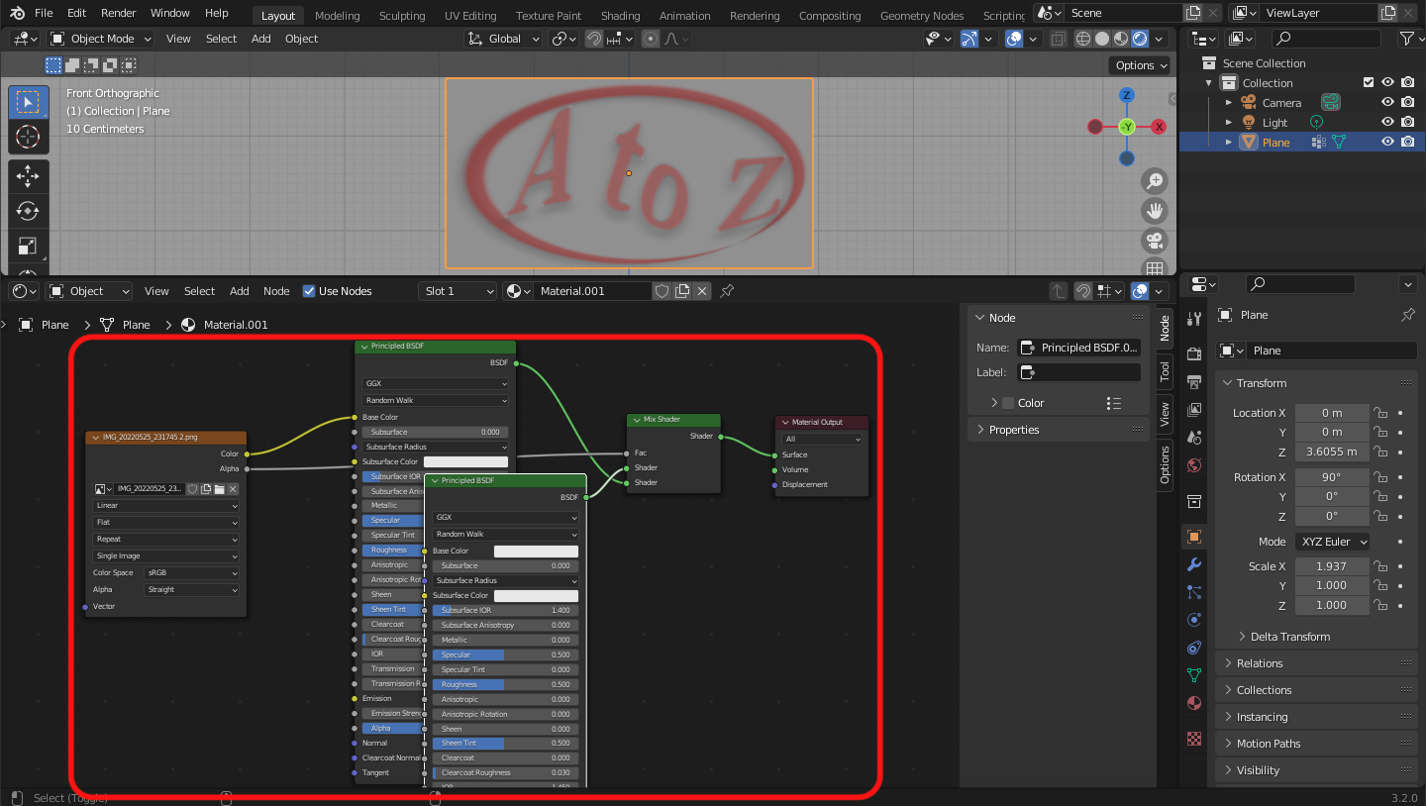Switch to wireframe viewport shading
The image size is (1426, 806).
click(1083, 39)
